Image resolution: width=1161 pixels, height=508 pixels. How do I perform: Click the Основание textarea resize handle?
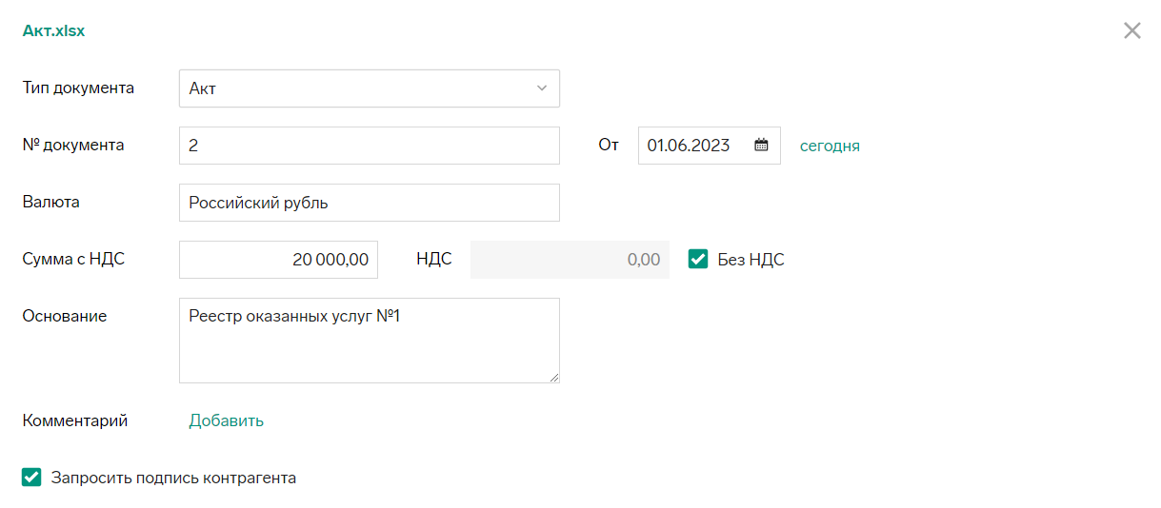pyautogui.click(x=553, y=377)
